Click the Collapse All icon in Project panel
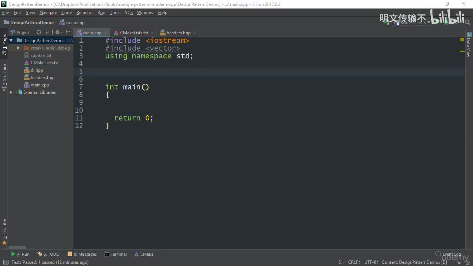473x266 pixels. tap(47, 33)
